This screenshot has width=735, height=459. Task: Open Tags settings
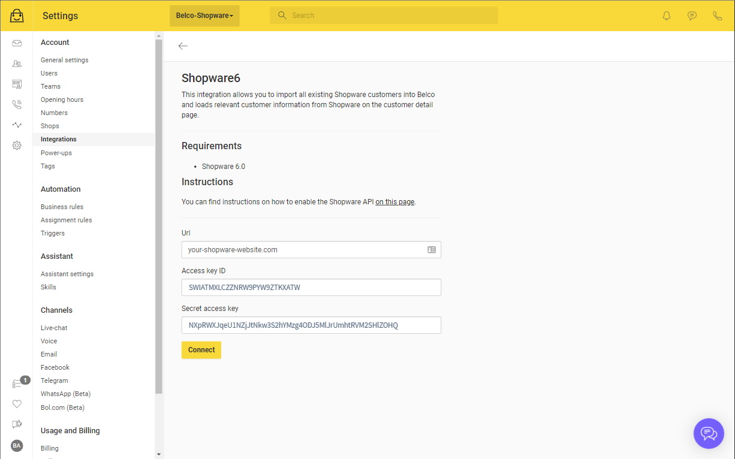pos(47,166)
